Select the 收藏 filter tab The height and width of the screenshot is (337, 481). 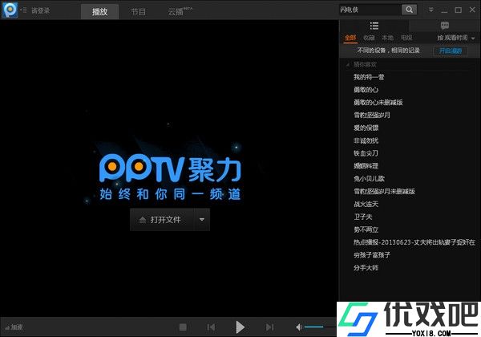click(x=369, y=38)
